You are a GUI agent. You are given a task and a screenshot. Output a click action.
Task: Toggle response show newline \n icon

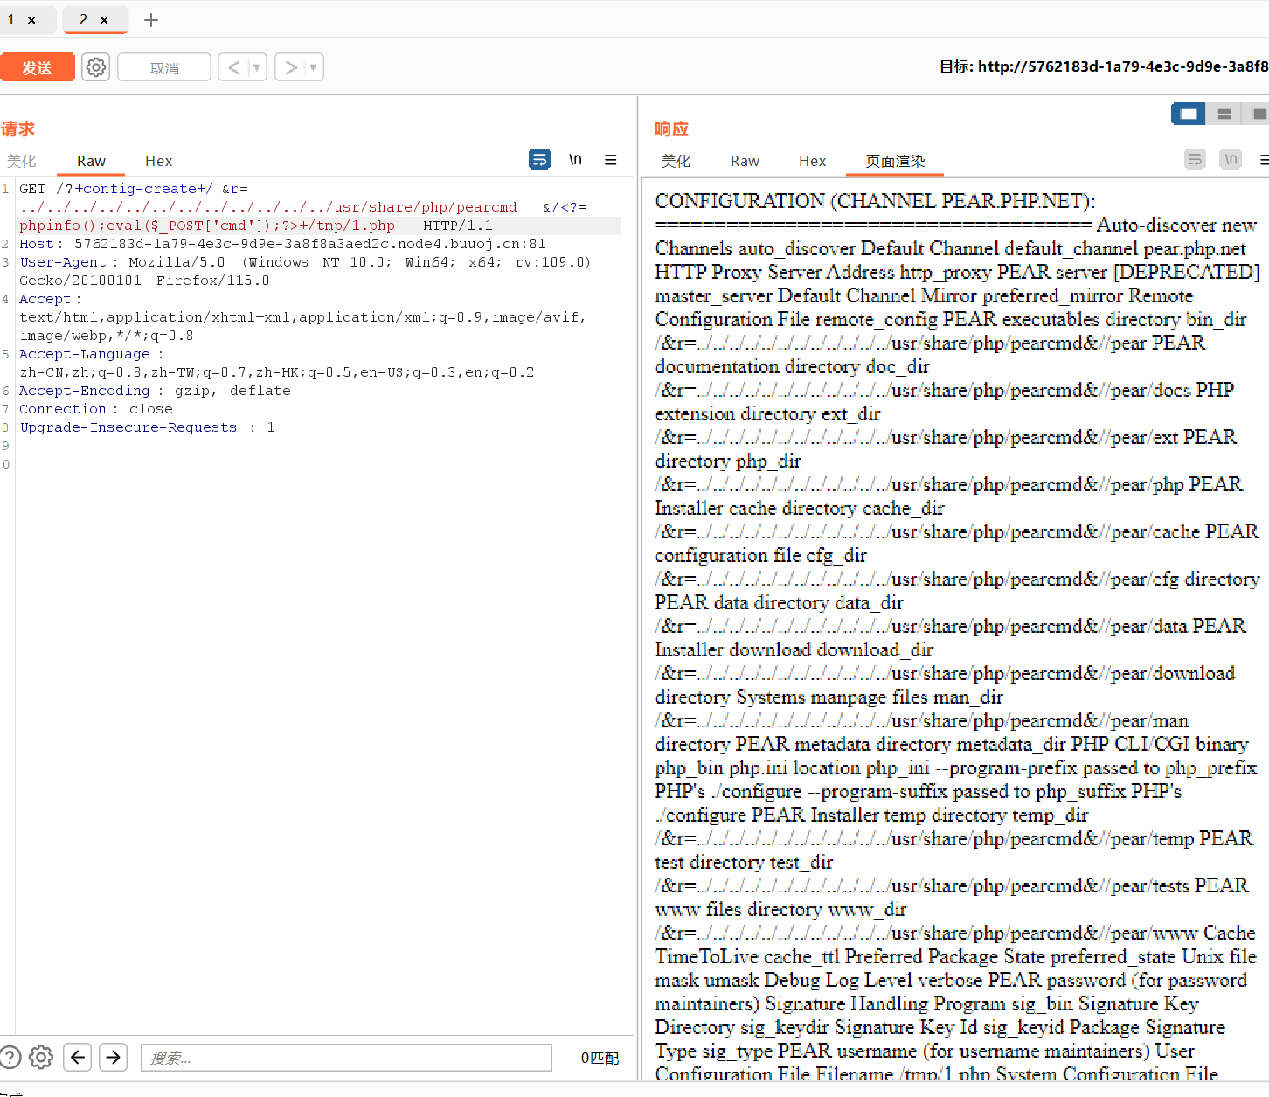[1231, 159]
